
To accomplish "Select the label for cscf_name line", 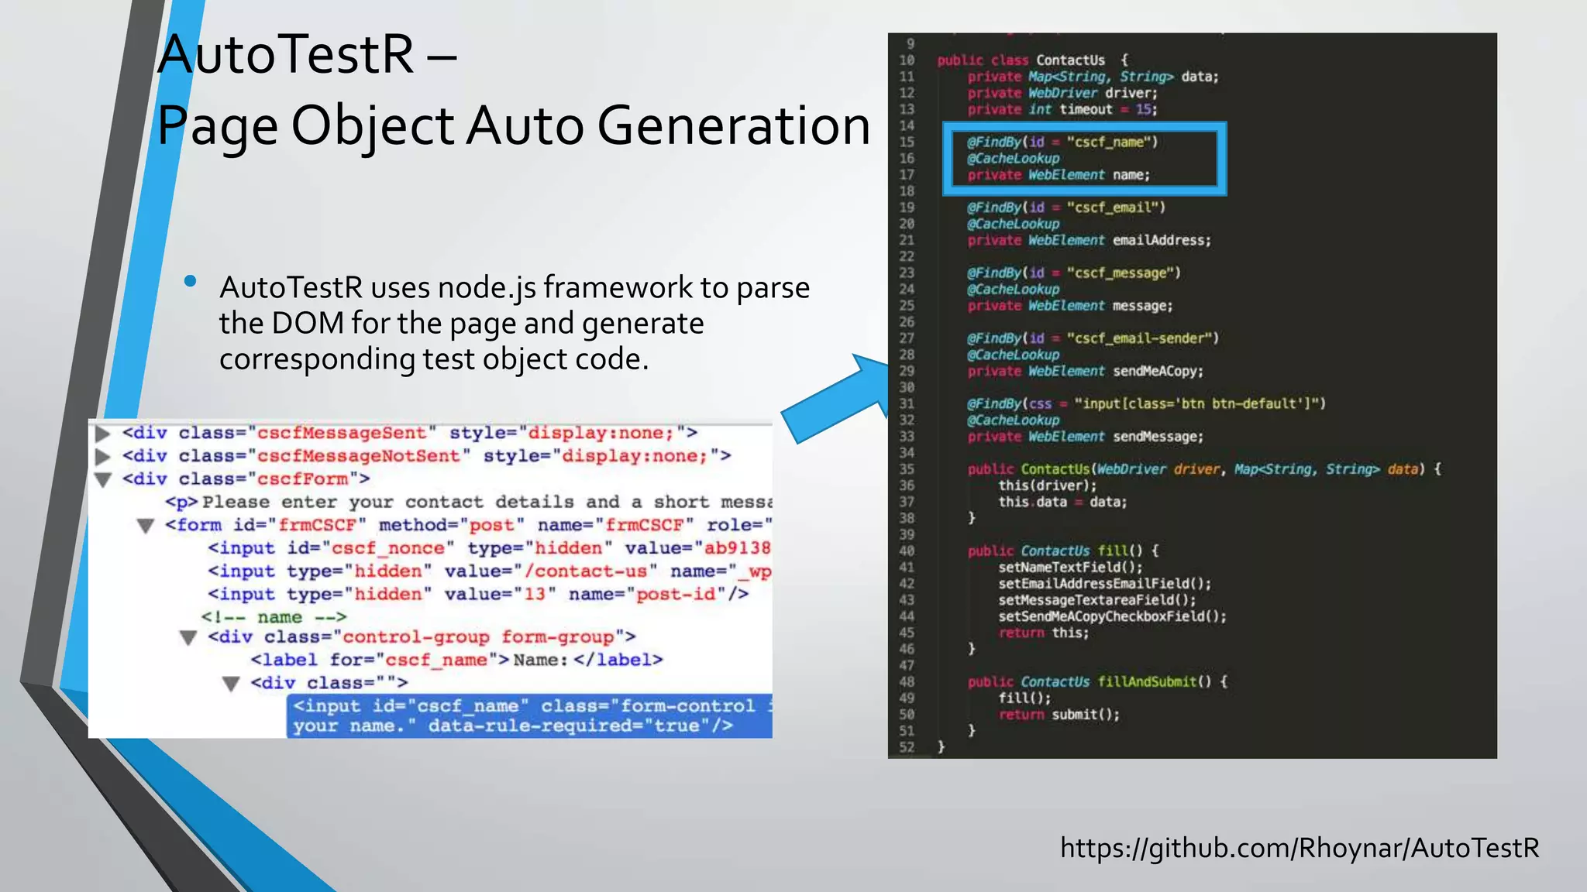I will click(456, 660).
